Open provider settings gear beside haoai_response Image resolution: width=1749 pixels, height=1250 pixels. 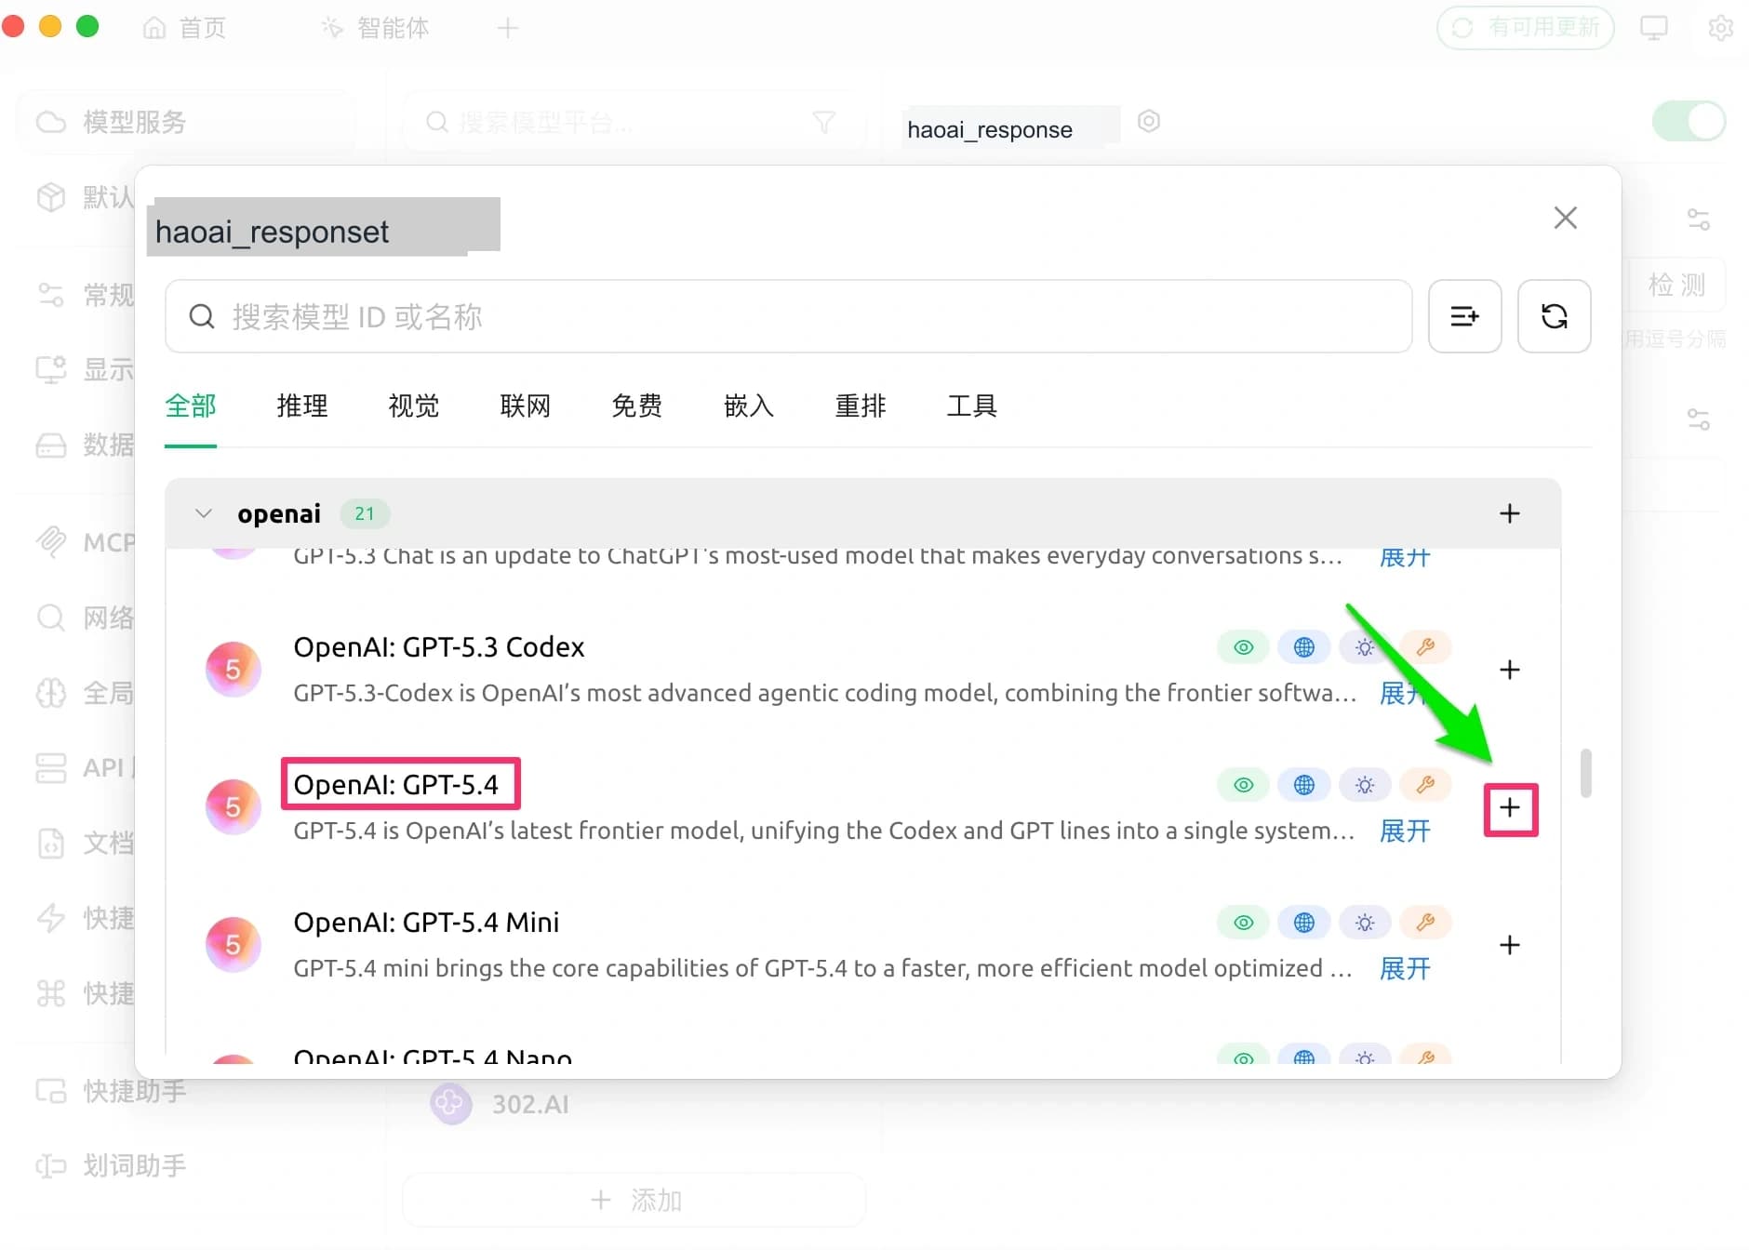(1149, 121)
